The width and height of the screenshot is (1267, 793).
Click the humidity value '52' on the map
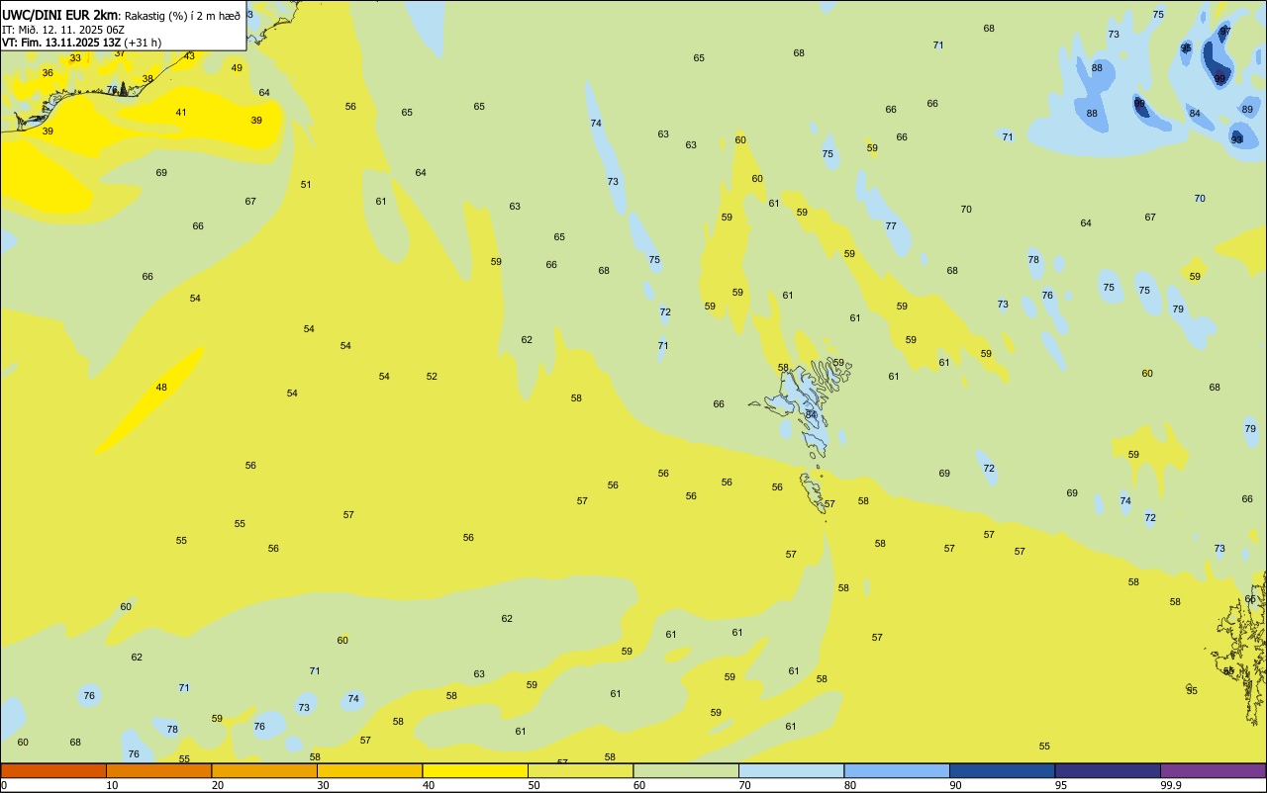coord(432,376)
